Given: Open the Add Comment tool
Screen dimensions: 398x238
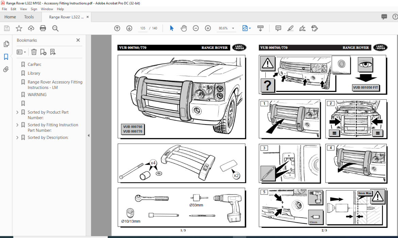Looking at the screenshot, I should coord(278,28).
